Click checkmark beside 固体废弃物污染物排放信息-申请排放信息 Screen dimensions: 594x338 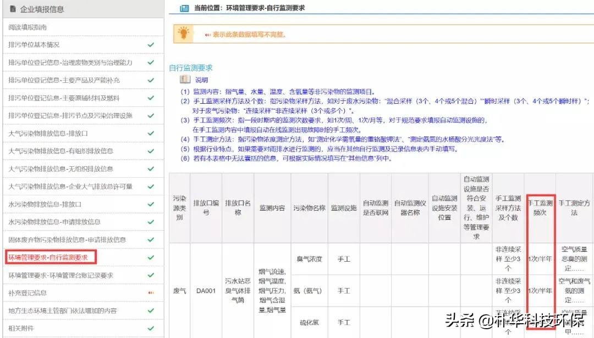pos(151,240)
